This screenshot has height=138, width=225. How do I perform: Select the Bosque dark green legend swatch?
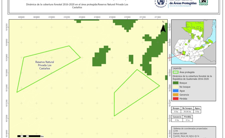[x=175, y=83]
